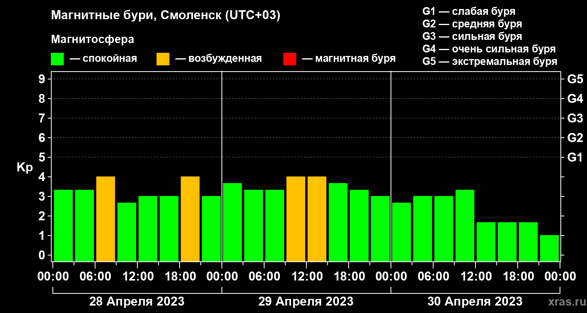
Task: Select the first orange bar on 28 April
Action: click(106, 219)
